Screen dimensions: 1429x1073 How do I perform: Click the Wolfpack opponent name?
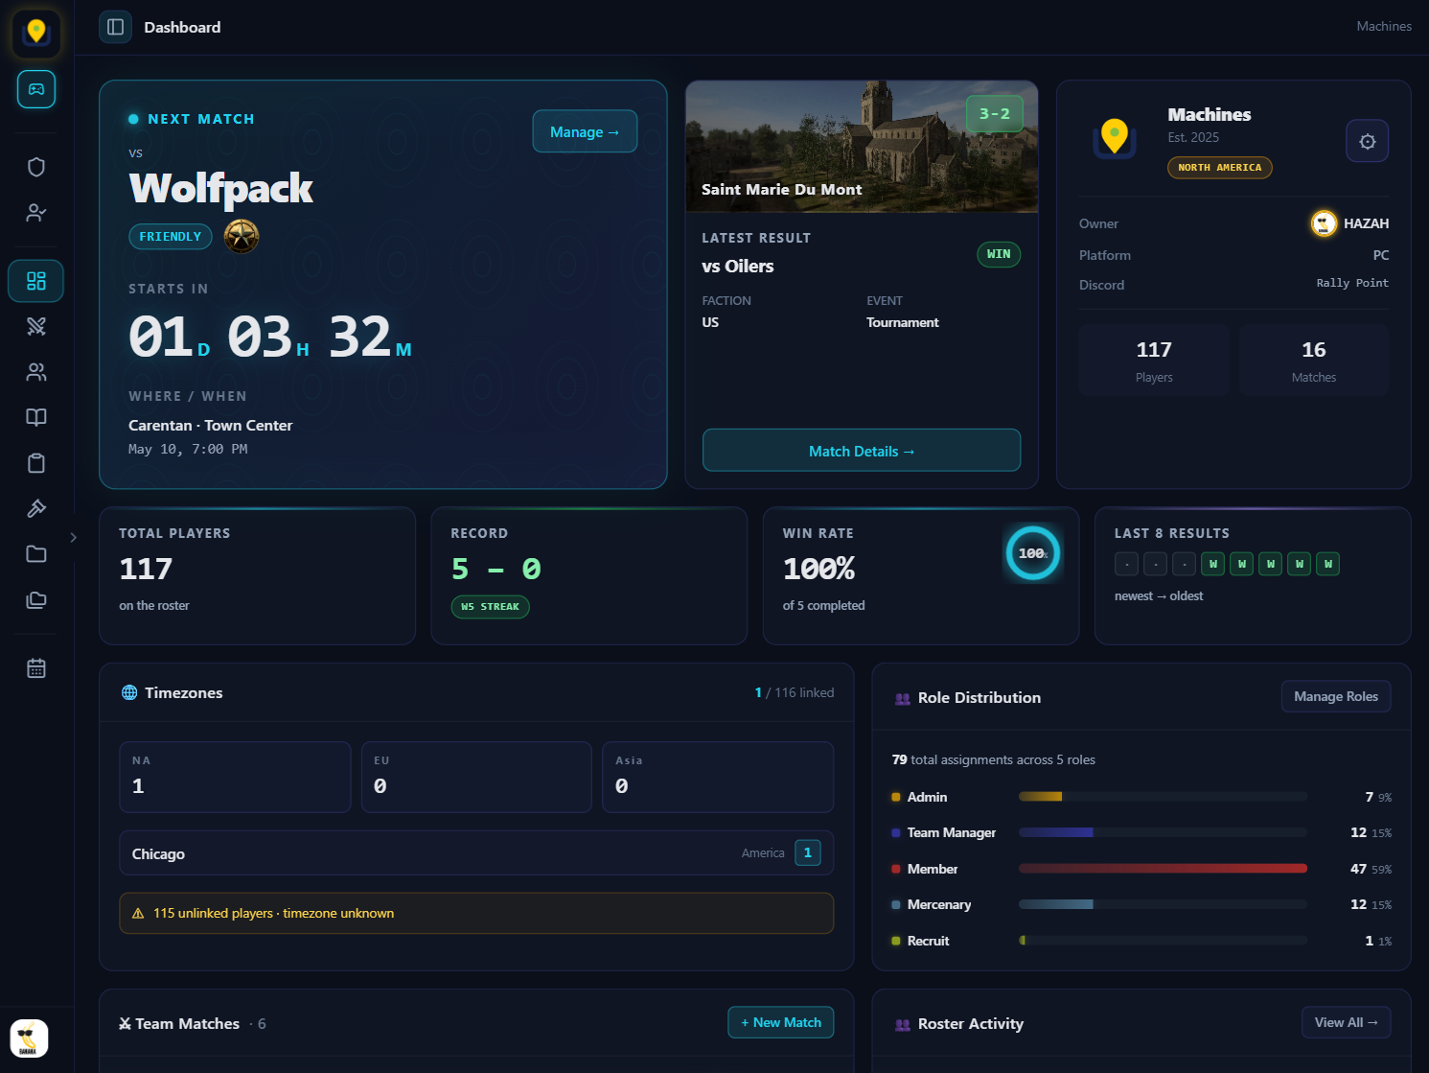[x=220, y=189]
